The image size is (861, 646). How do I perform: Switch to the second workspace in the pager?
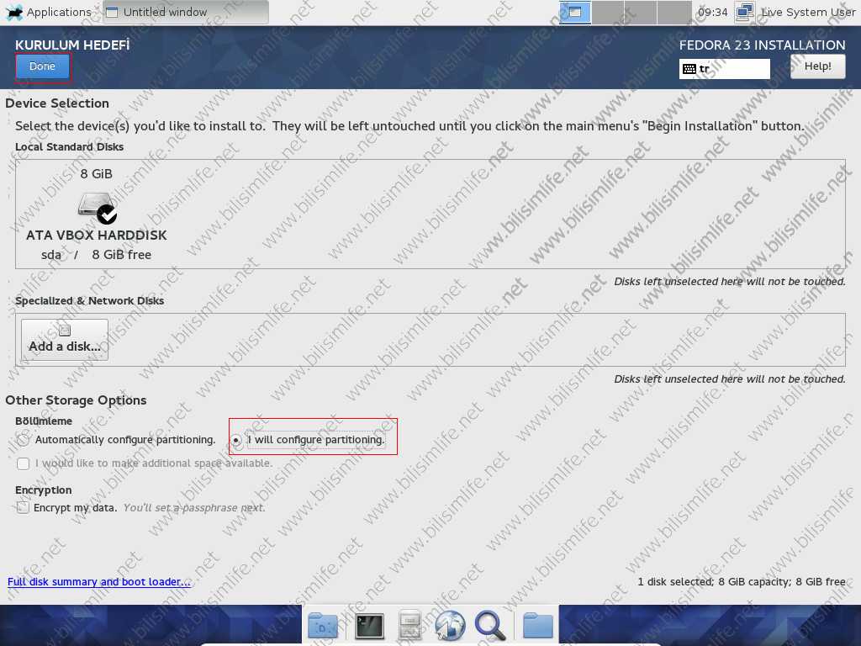608,12
